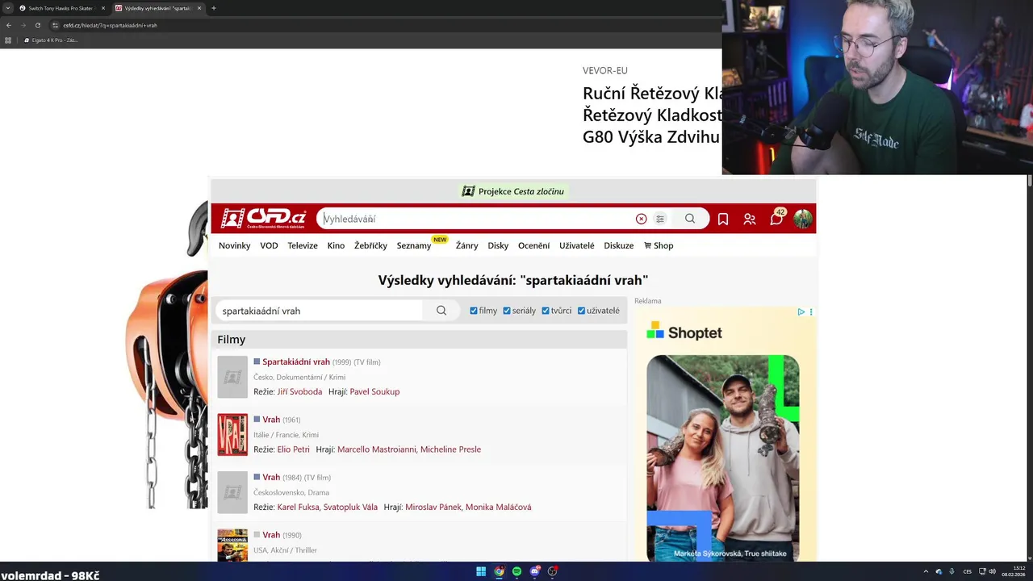Open tab search dropdown arrow
The width and height of the screenshot is (1033, 581).
coord(7,8)
